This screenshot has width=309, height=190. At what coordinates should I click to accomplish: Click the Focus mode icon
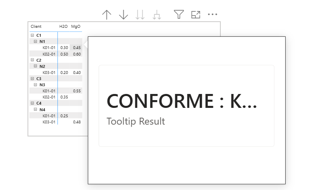[196, 15]
